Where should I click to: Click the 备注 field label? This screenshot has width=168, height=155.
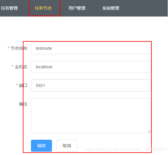tap(23, 104)
